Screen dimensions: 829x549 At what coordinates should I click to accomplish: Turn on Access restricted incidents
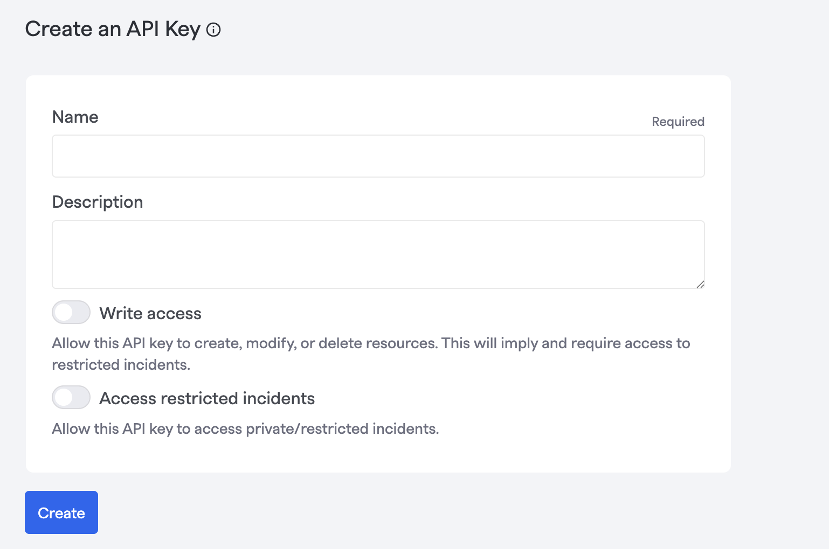tap(71, 397)
